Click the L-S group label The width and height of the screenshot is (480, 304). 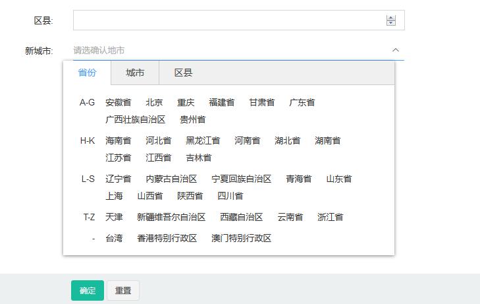[88, 179]
